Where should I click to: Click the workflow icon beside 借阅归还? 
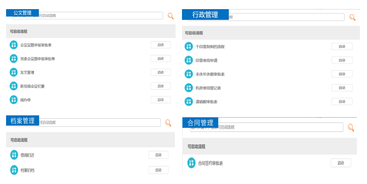tap(14, 155)
